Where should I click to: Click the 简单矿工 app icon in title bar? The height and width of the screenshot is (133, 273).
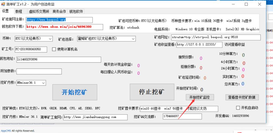(x=3, y=4)
